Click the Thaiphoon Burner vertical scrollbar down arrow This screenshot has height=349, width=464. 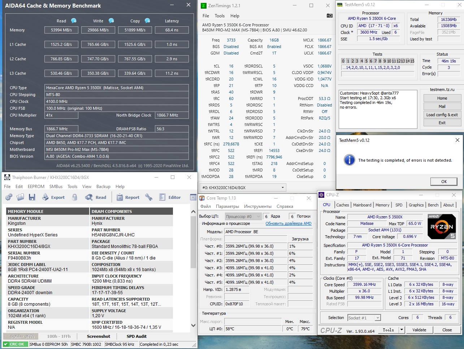[x=193, y=325]
